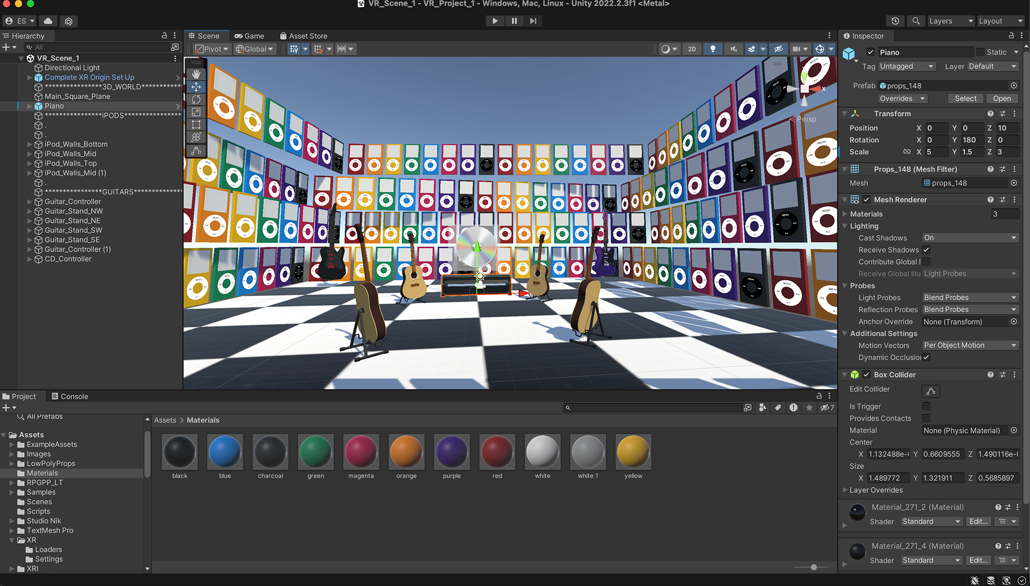The height and width of the screenshot is (586, 1030).
Task: Switch to the Project tab
Action: point(19,397)
